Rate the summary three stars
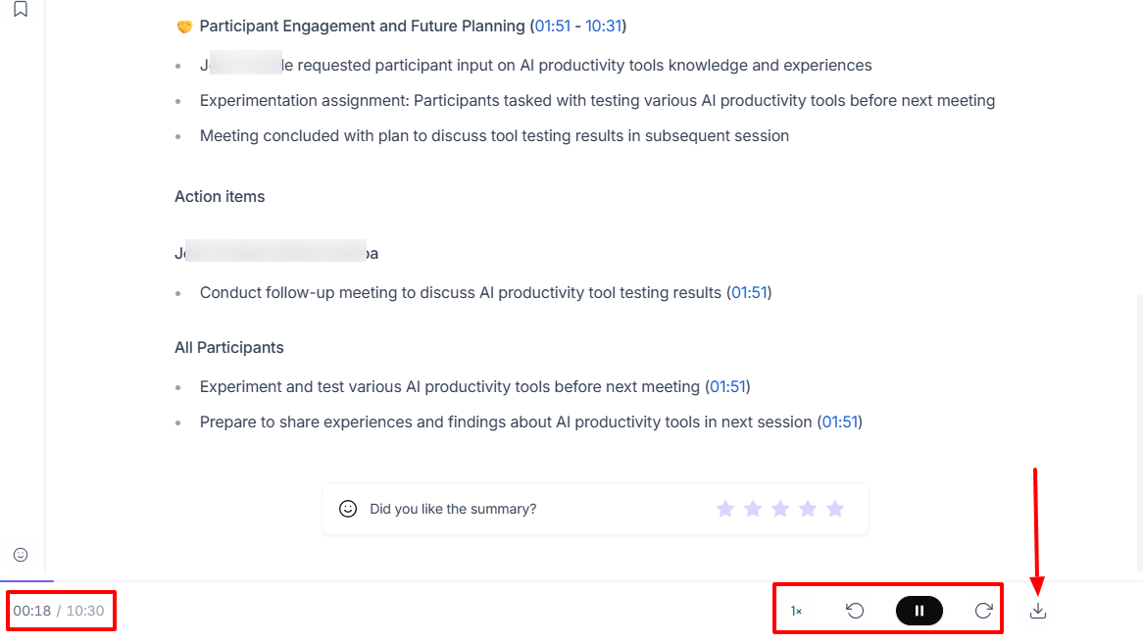Screen dimensions: 1143x644 click(780, 509)
